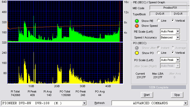
Task: Toggle the orange Show Speed indicator
Action: click(x=137, y=26)
